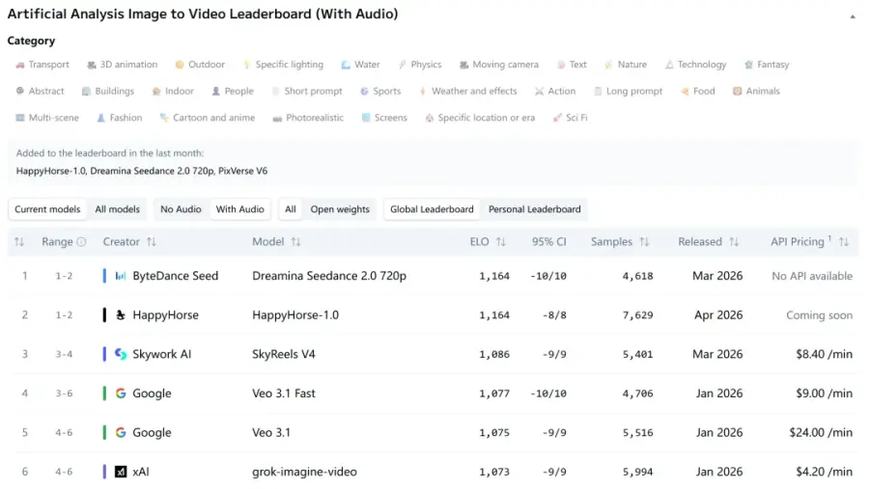869x489 pixels.
Task: Click the Screens category filter
Action: [384, 118]
